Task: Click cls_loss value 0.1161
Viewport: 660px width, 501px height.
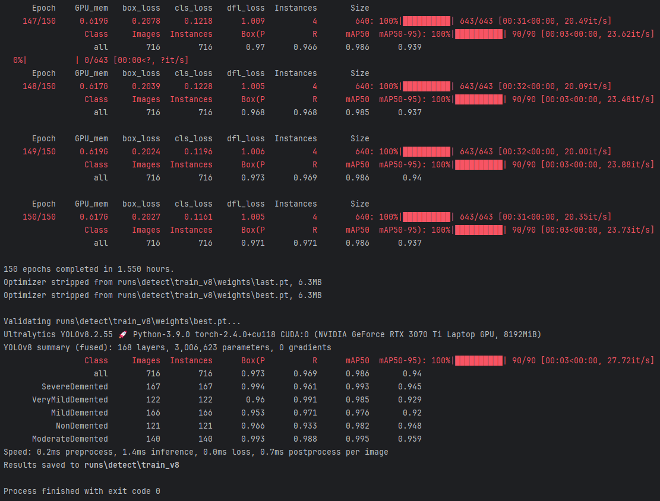Action: (x=198, y=217)
